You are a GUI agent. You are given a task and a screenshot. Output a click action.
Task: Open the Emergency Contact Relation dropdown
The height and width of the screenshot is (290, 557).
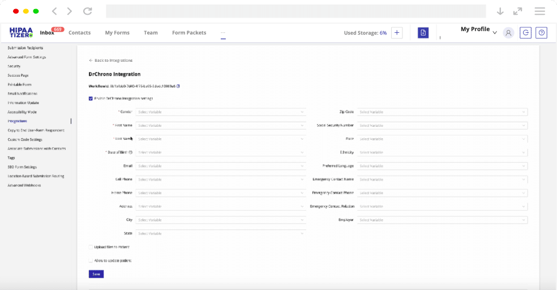point(442,207)
